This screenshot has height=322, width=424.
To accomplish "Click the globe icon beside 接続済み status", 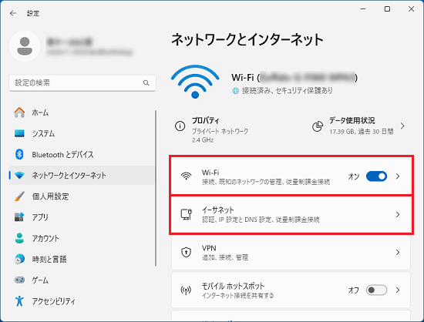I will (x=236, y=91).
